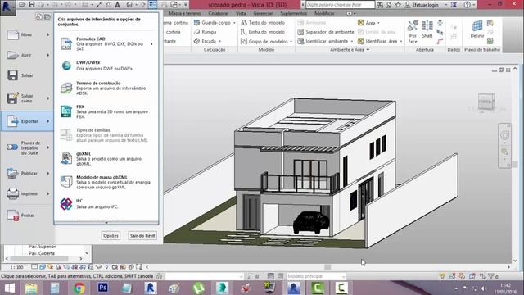
Task: Open the Windows Start button
Action: click(9, 288)
